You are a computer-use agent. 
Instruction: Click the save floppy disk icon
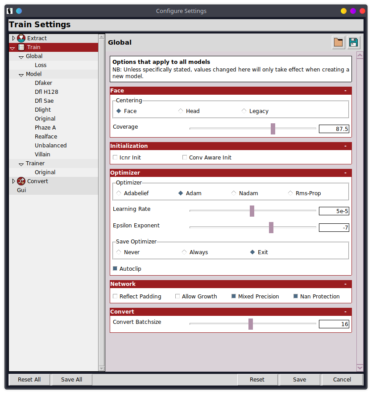(353, 42)
